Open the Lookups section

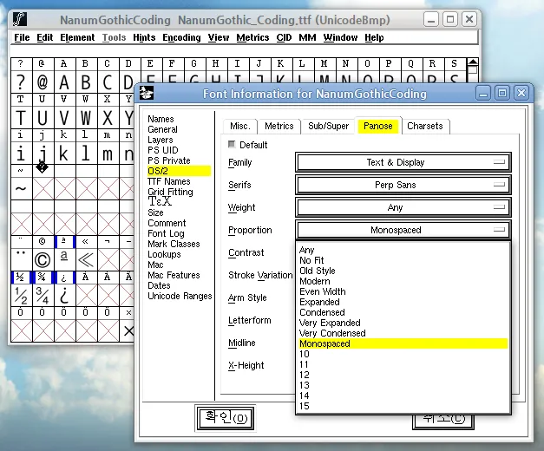(164, 254)
